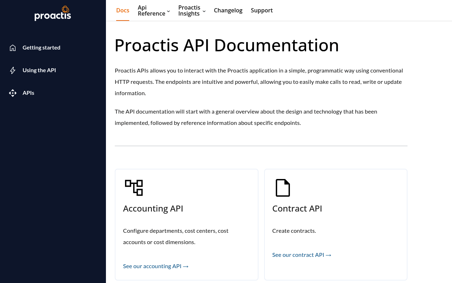This screenshot has width=452, height=283.
Task: Click the Contract API document icon
Action: click(x=283, y=188)
